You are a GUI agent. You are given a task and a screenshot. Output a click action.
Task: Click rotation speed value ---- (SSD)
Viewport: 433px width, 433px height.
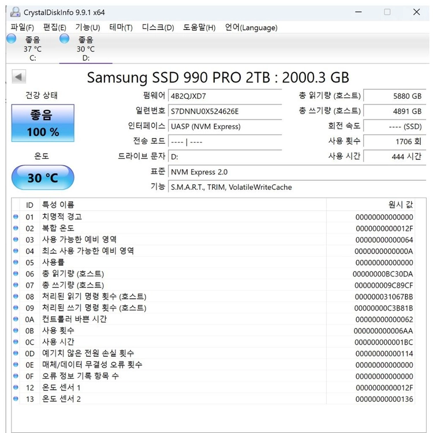[395, 126]
